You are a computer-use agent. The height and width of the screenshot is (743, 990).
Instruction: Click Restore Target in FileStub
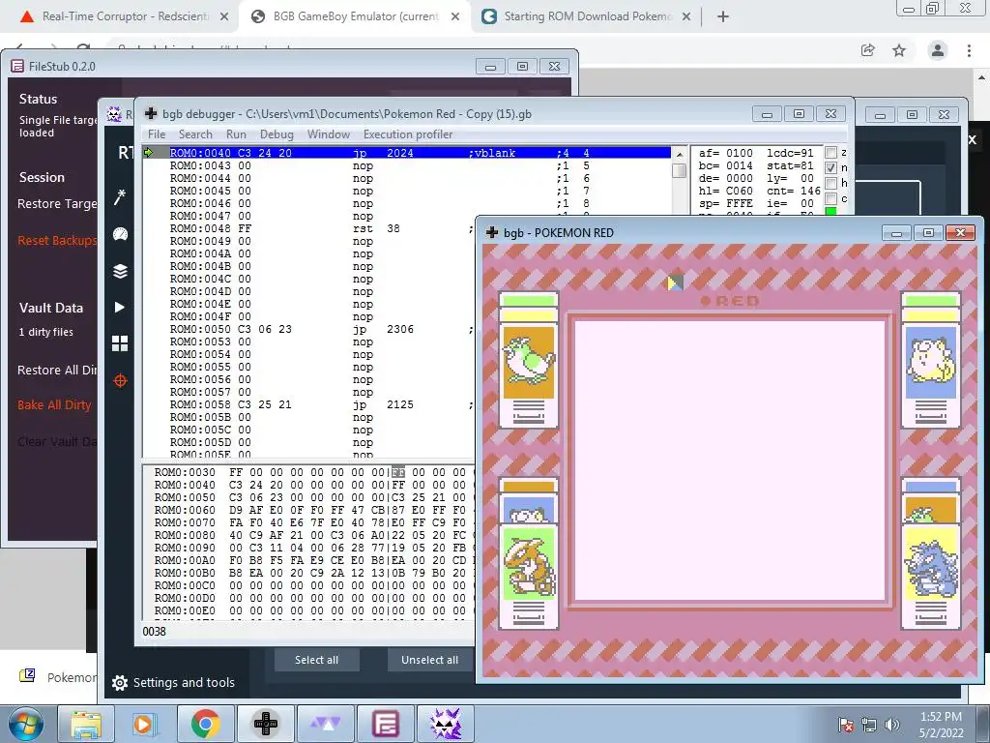tap(57, 203)
